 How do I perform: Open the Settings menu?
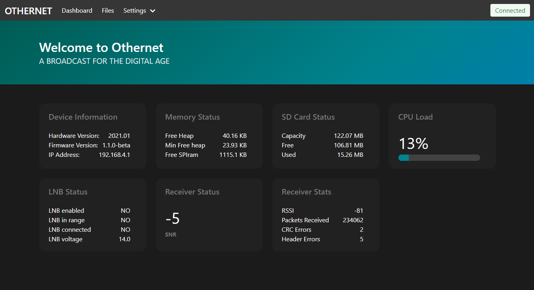tap(135, 11)
